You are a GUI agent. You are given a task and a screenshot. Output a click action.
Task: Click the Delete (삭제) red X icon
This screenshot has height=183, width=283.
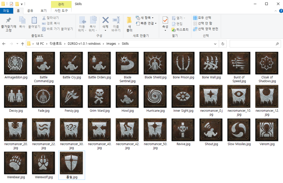105,20
